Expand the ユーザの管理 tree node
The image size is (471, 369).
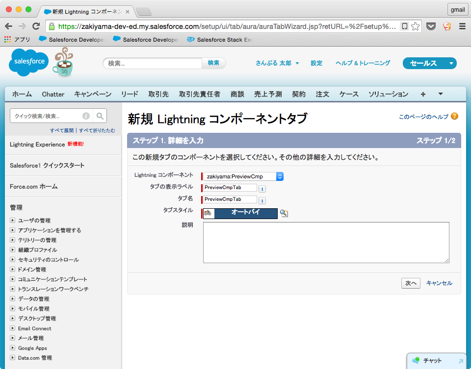[x=13, y=220]
